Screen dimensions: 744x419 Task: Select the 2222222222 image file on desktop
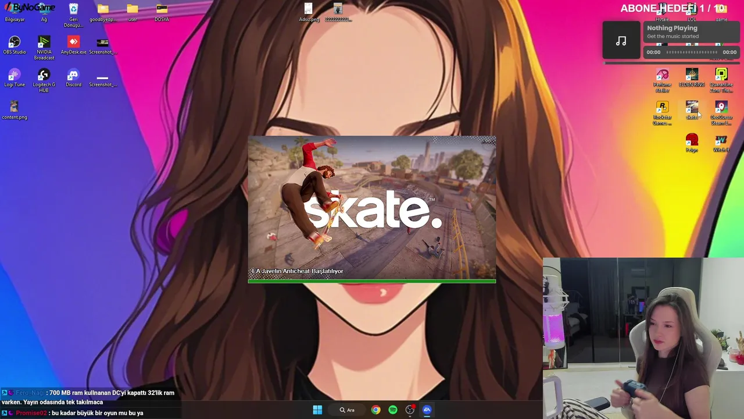point(338,12)
